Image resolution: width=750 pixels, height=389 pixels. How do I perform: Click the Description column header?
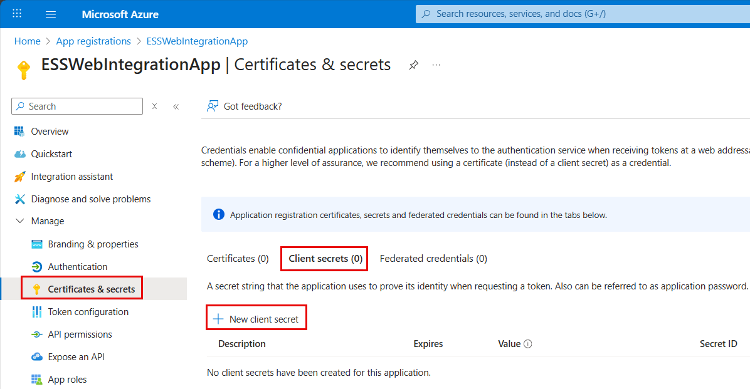tap(241, 344)
